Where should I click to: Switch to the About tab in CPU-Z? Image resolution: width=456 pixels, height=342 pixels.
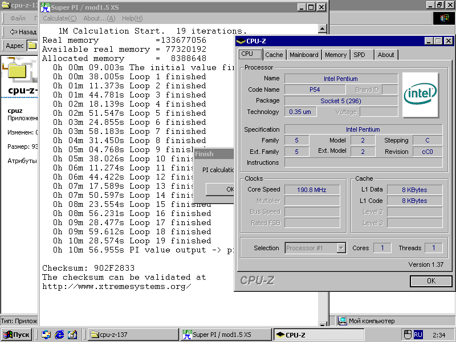[386, 55]
